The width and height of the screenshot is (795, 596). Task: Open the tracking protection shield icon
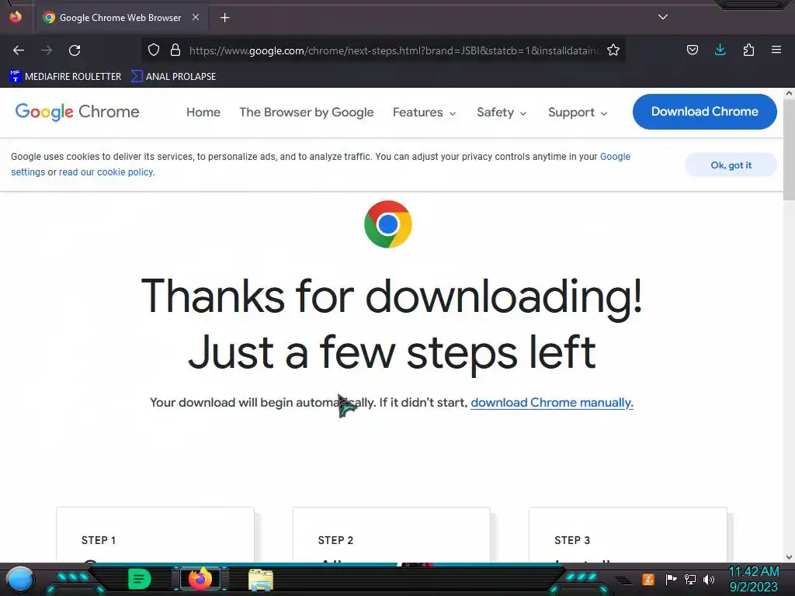coord(154,50)
